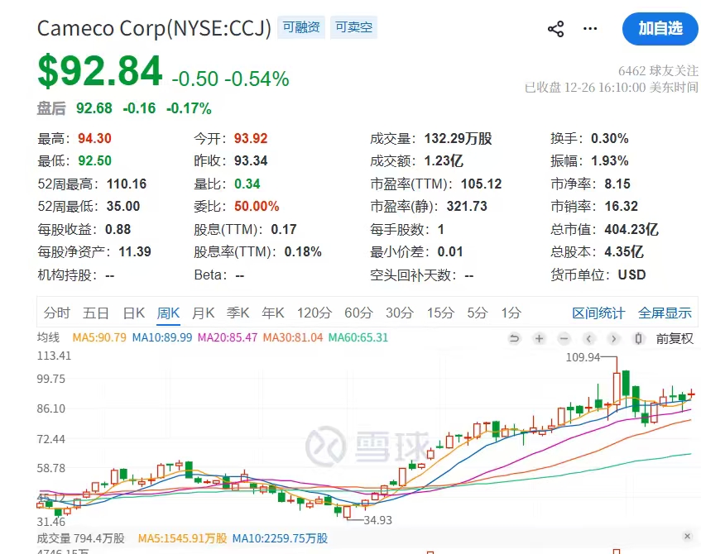Click the 6462 球友关注 follower count
This screenshot has height=554, width=701.
coord(658,70)
